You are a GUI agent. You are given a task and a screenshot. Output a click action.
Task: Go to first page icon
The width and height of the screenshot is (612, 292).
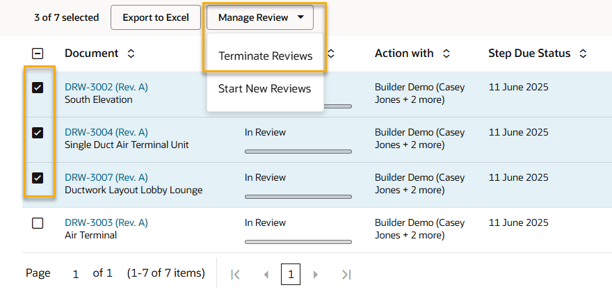[235, 275]
